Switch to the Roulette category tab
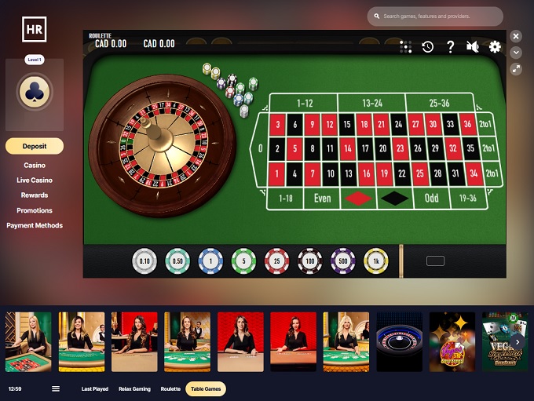534x401 pixels. (170, 388)
